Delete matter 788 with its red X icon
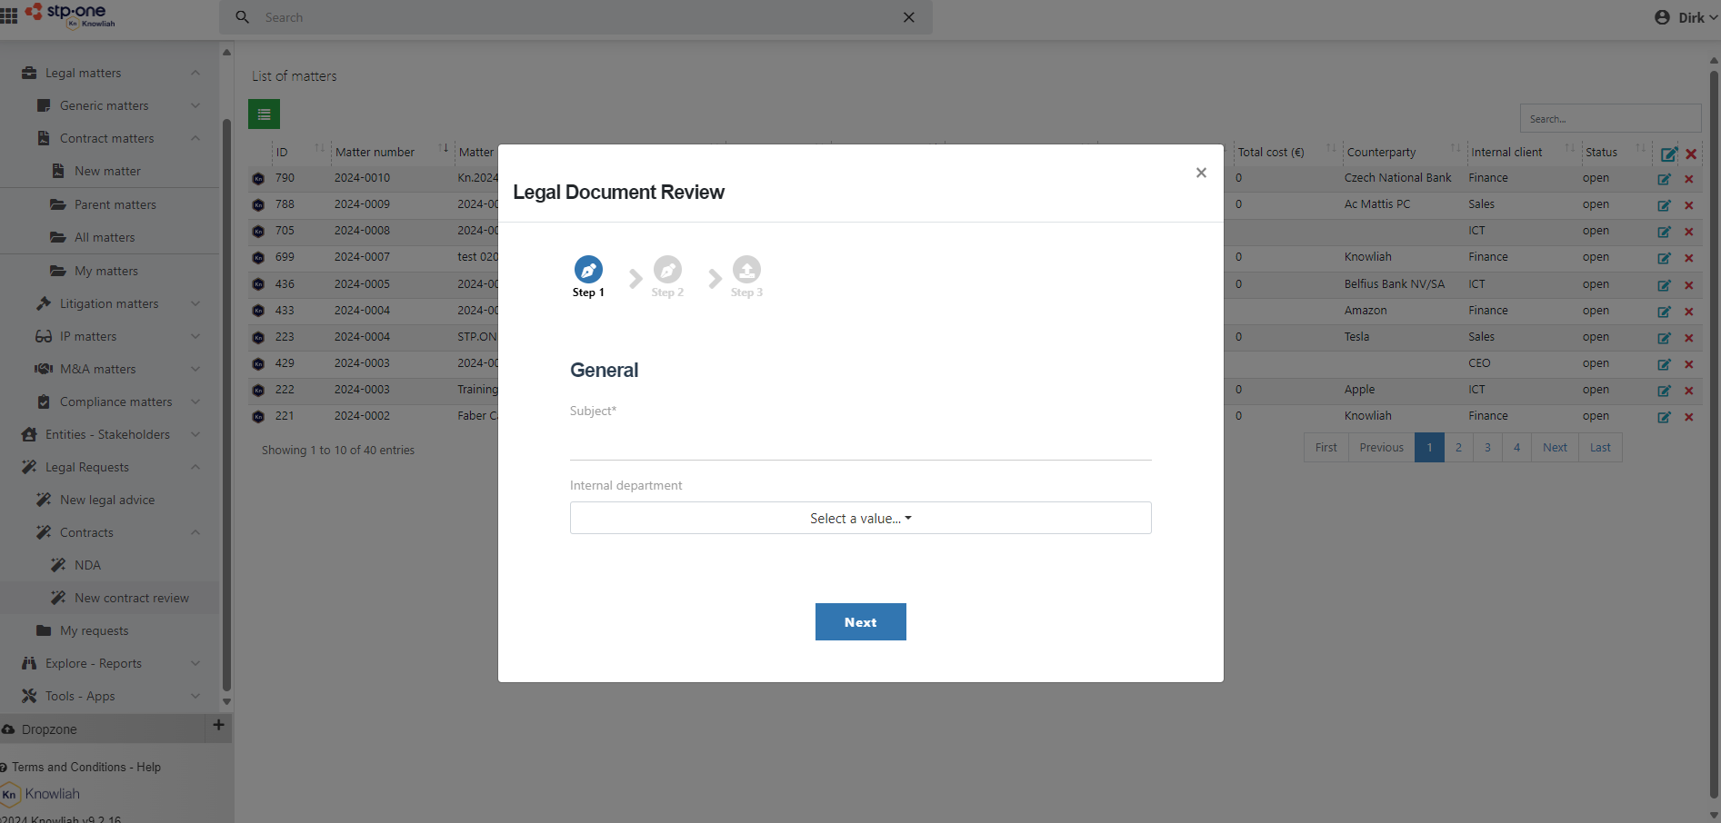This screenshot has height=823, width=1721. pos(1690,205)
